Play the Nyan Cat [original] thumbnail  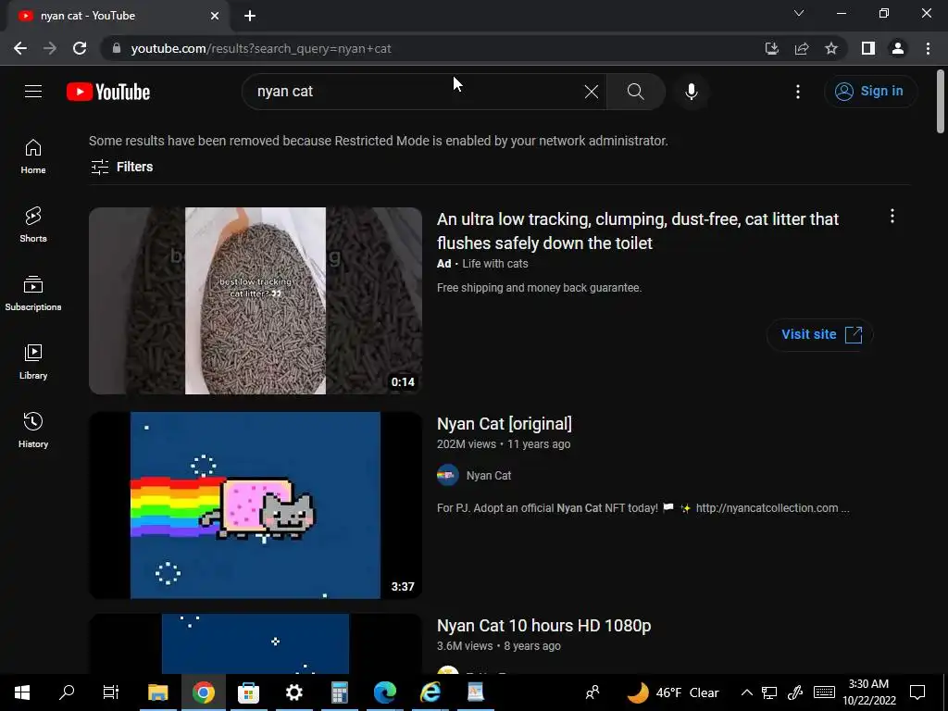(256, 505)
